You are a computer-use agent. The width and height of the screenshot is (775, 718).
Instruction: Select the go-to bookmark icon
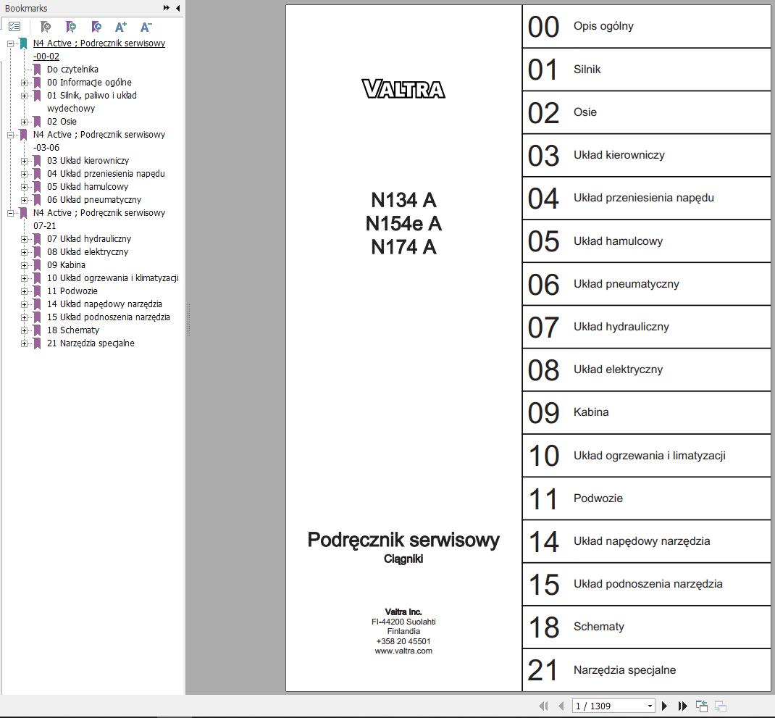96,27
